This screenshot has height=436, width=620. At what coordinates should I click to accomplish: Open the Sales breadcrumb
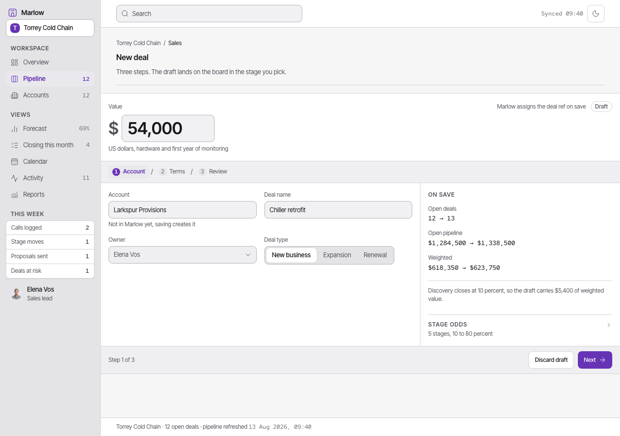pos(175,43)
